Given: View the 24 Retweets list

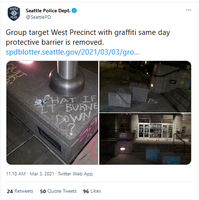Looking at the screenshot, I should [20, 191].
